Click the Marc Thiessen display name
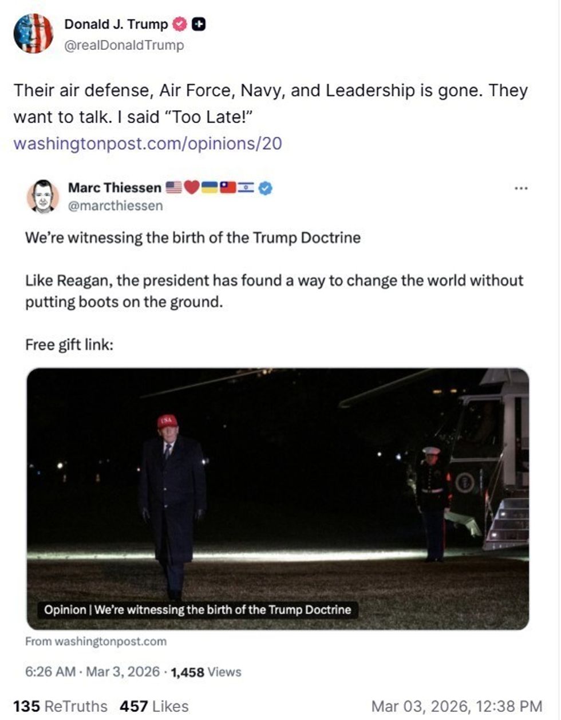The image size is (561, 720). 114,188
